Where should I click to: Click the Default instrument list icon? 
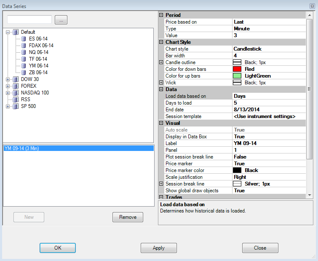pyautogui.click(x=16, y=32)
